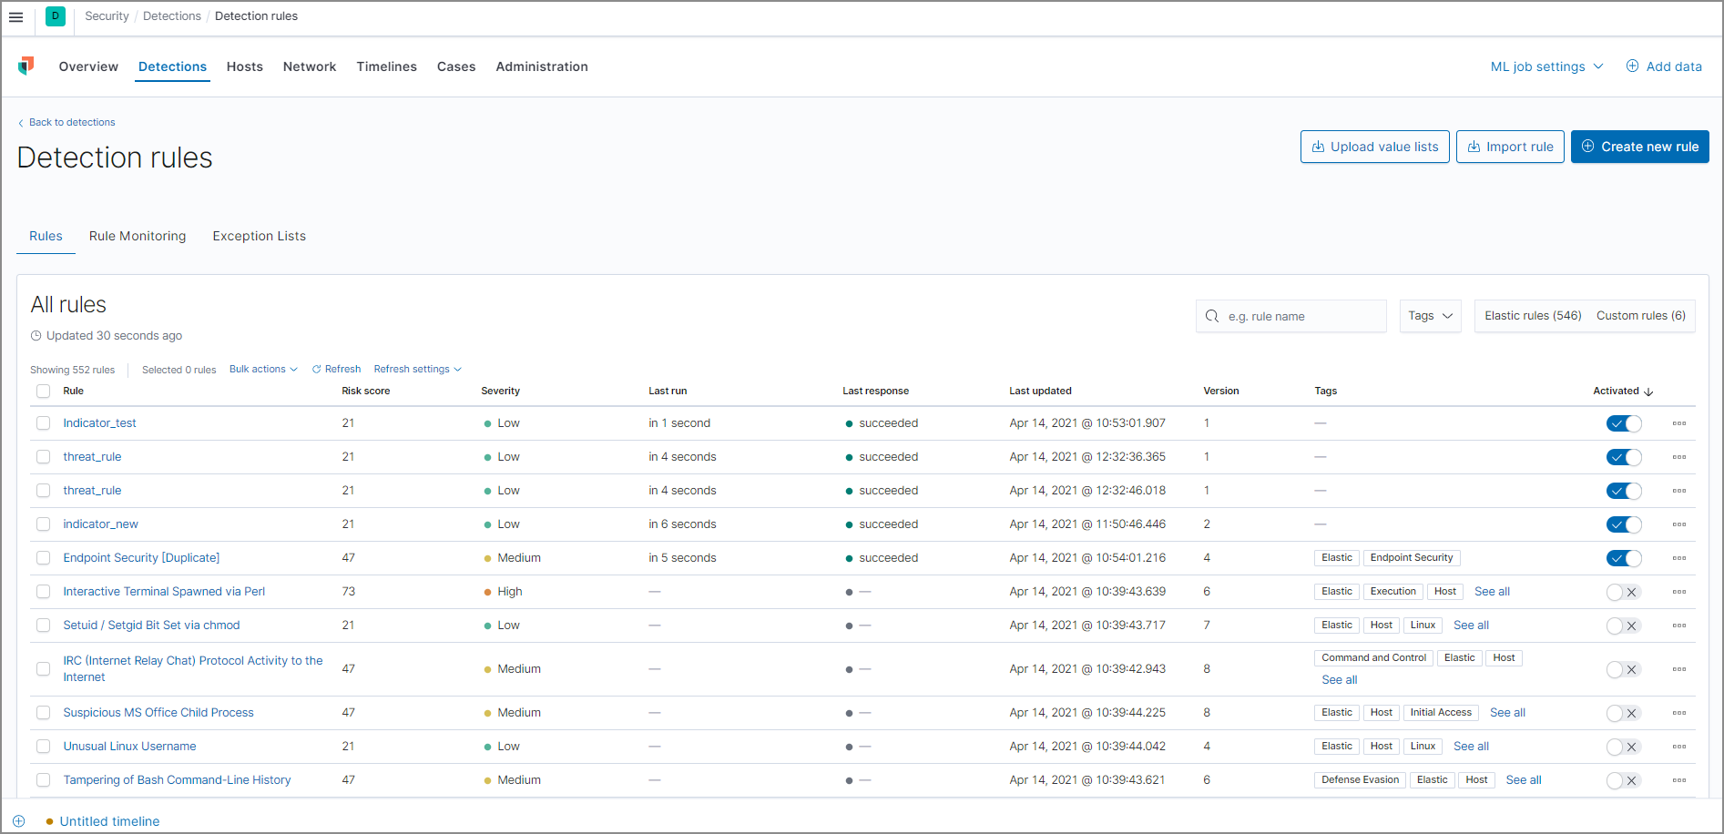Deactivate the Indicator_test rule toggle

[x=1623, y=423]
